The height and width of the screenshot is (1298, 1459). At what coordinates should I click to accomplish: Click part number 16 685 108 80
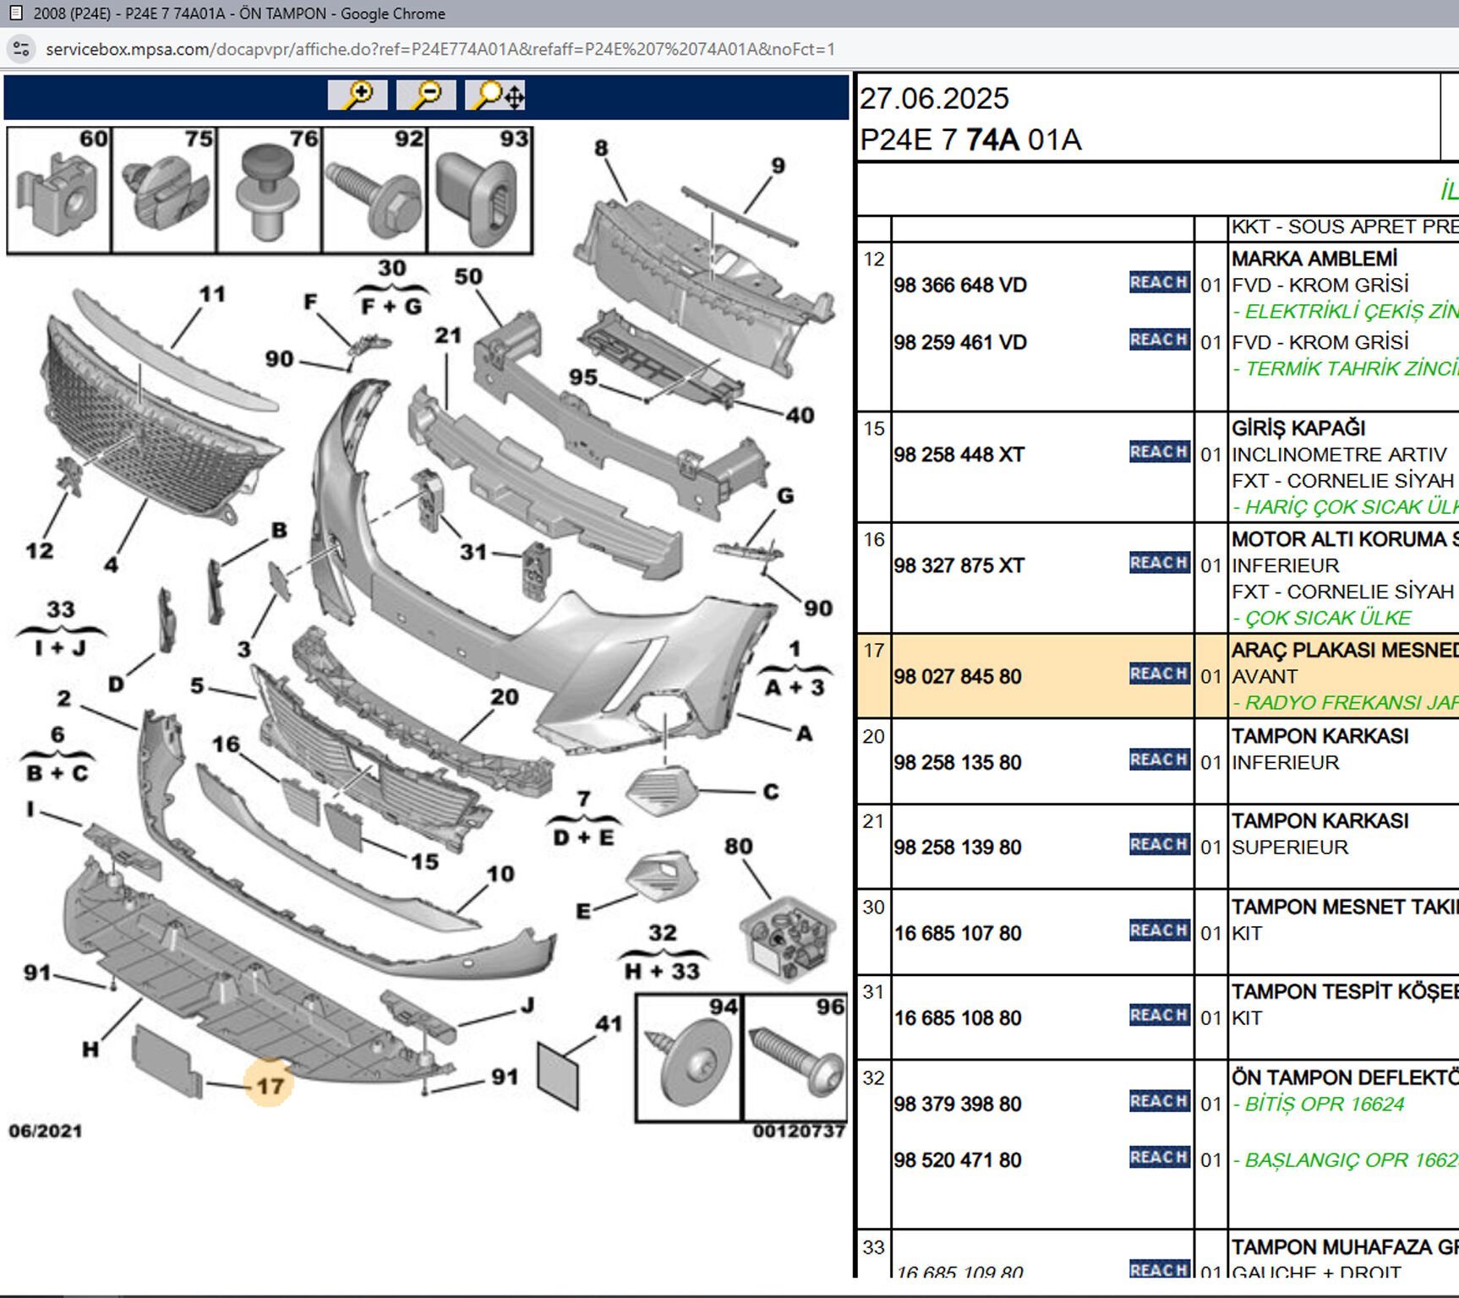(958, 1018)
